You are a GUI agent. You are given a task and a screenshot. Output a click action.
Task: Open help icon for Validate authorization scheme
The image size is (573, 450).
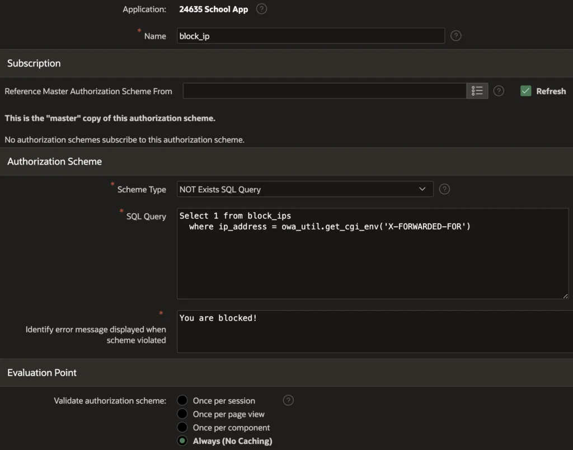click(x=288, y=401)
